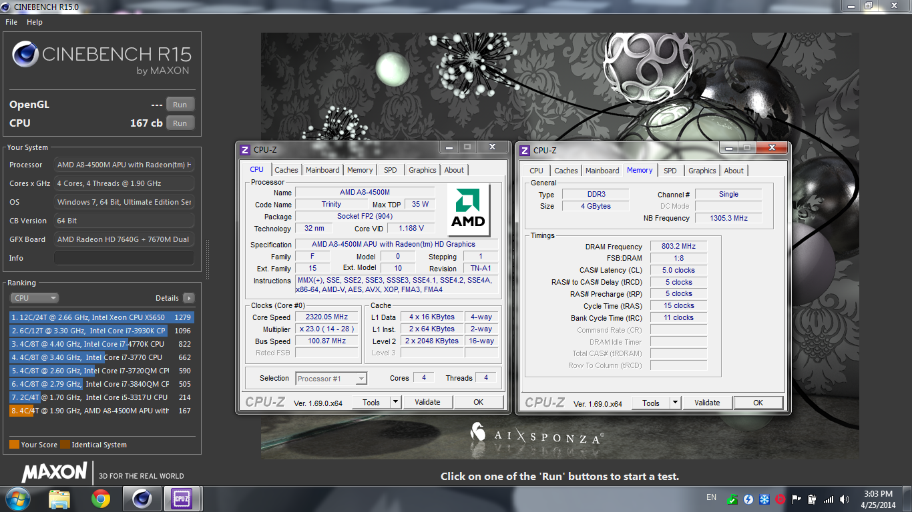Click OK in left CPU-Z window

[x=478, y=402]
